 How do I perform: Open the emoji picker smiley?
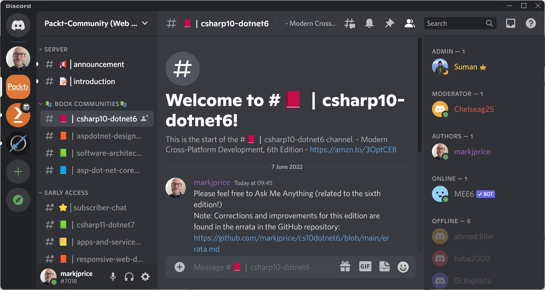pyautogui.click(x=403, y=267)
